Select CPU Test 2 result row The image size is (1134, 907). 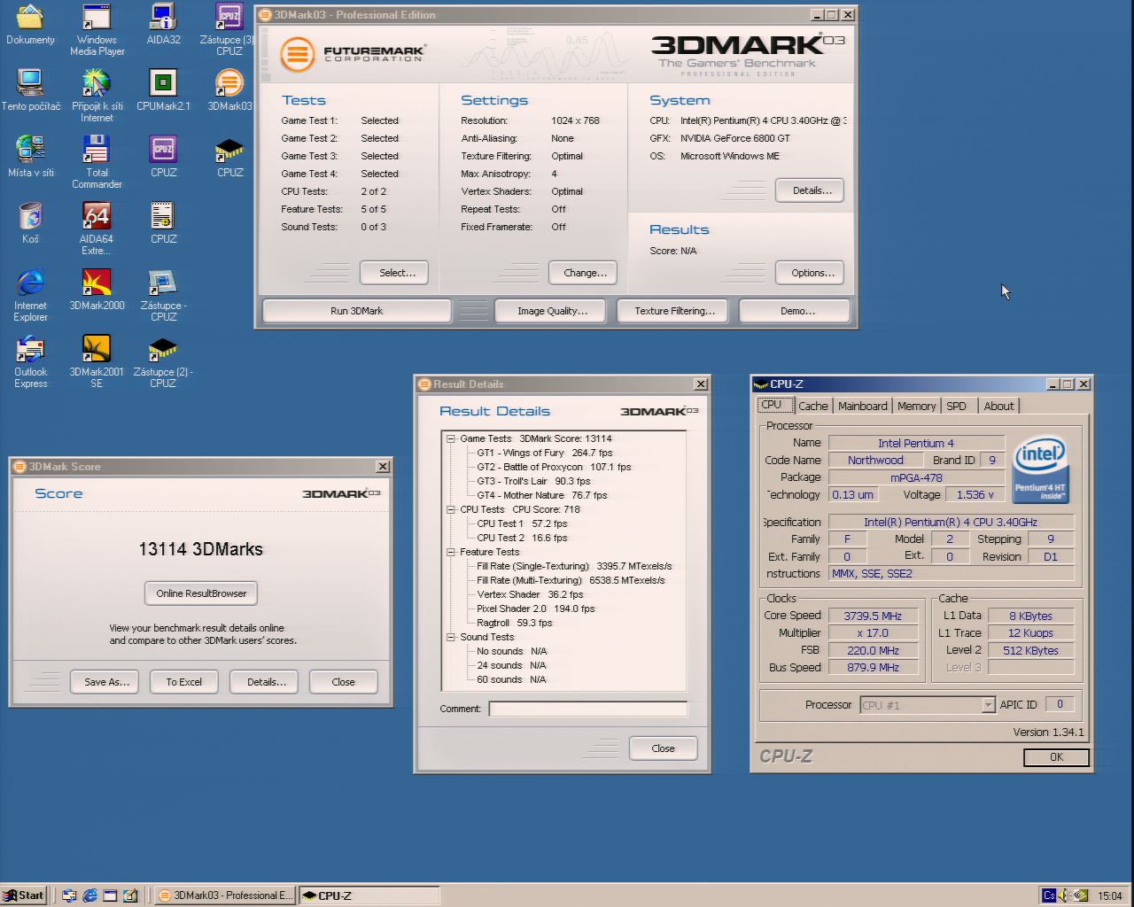click(522, 538)
